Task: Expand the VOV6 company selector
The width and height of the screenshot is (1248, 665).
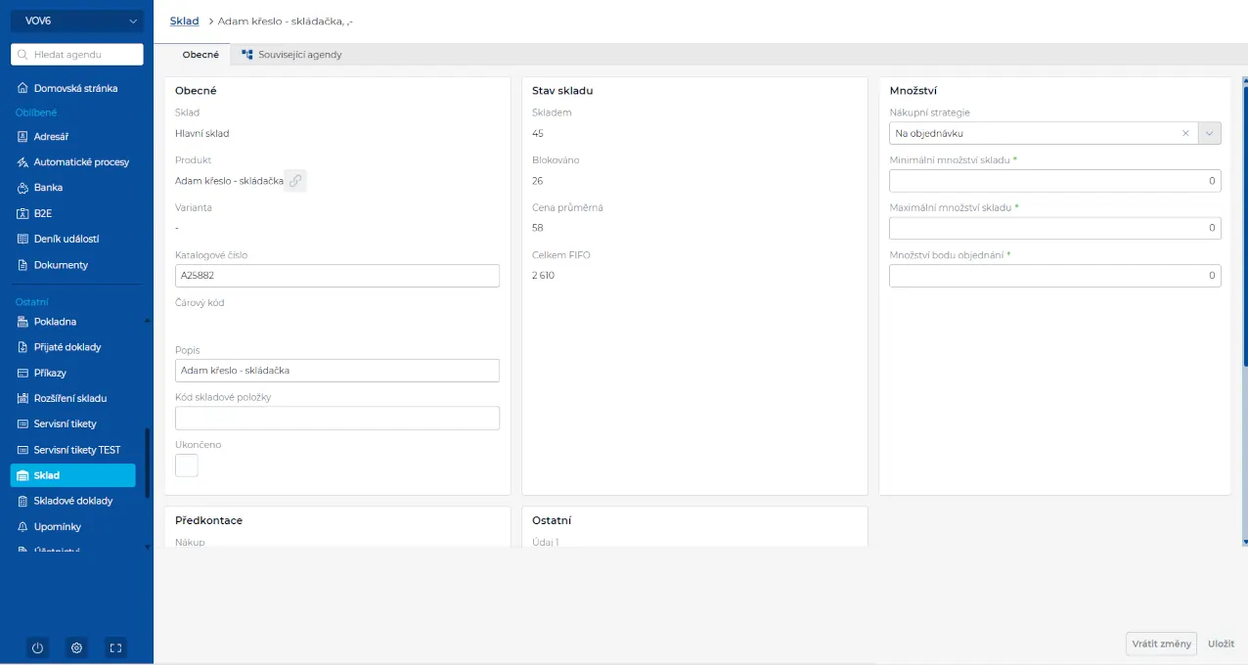Action: pos(77,21)
